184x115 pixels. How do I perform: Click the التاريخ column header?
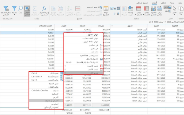pyautogui.click(x=156, y=26)
